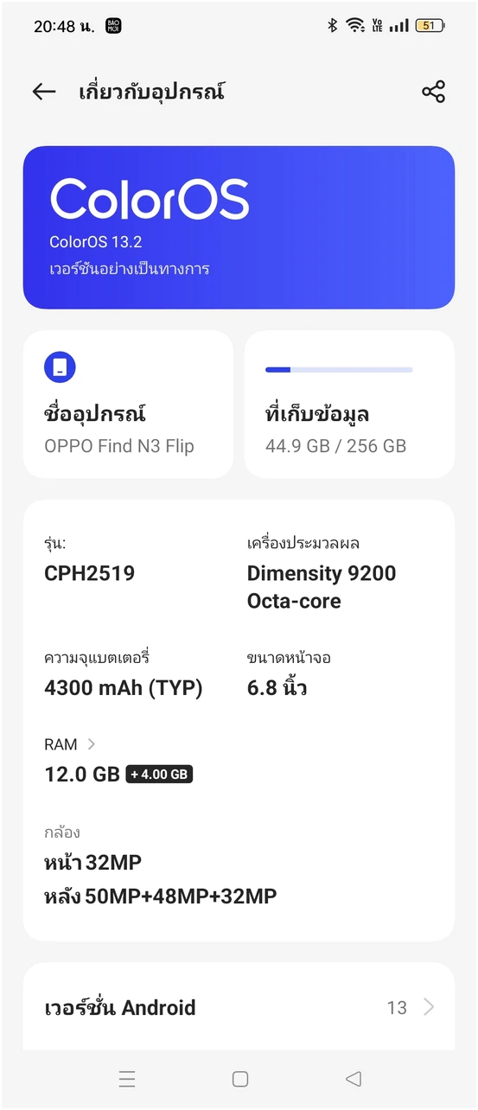The image size is (478, 1110).
Task: Tap the recent apps menu navigation icon
Action: [127, 1078]
